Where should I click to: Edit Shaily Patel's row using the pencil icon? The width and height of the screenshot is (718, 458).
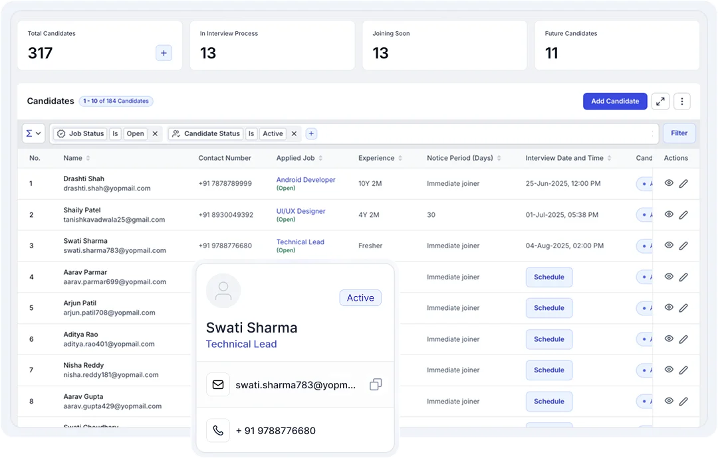click(x=683, y=215)
